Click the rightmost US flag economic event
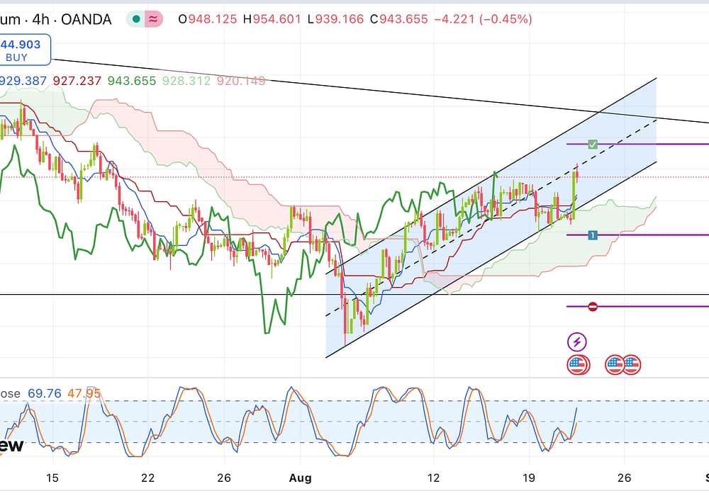The height and width of the screenshot is (496, 709). click(631, 365)
